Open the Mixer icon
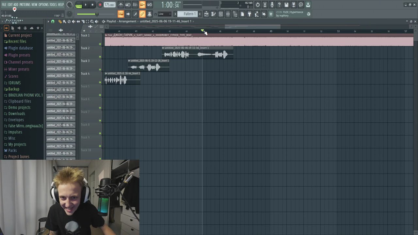Viewport: 418px width, 235px height. [x=228, y=14]
